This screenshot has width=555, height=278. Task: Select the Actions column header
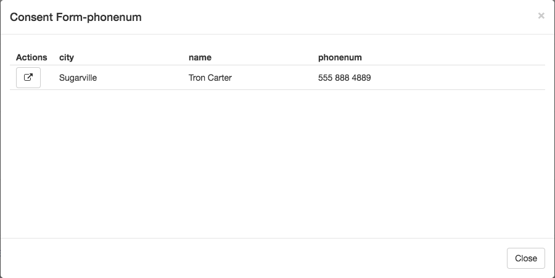[31, 57]
